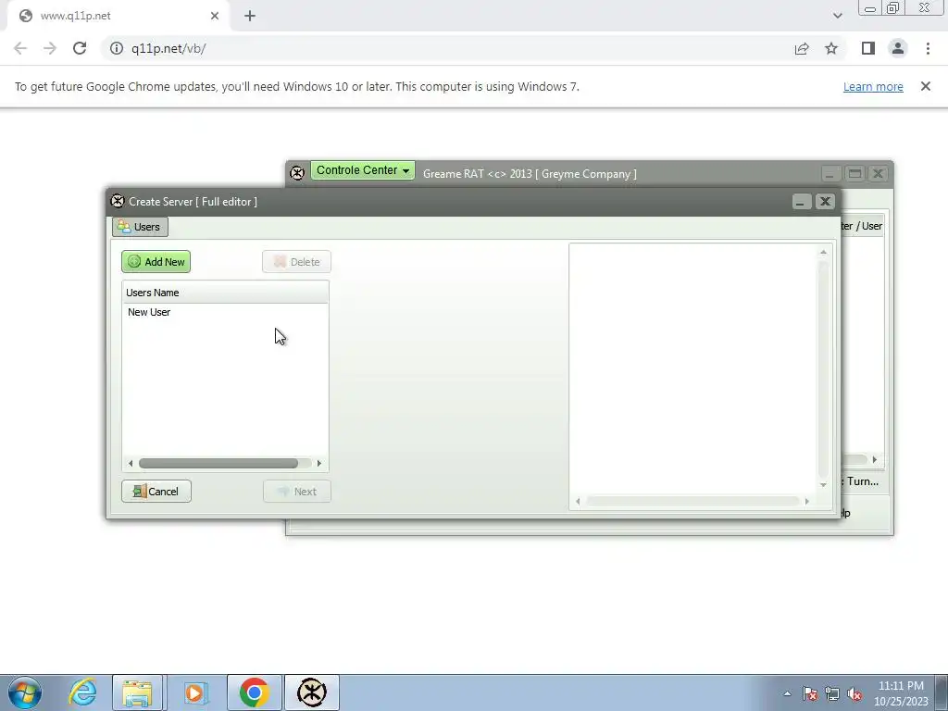Select the New User list entry
Viewport: 948px width, 711px height.
coord(149,312)
